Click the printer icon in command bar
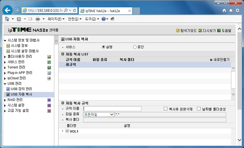Screen dimensions: 244x148 click(x=38, y=19)
